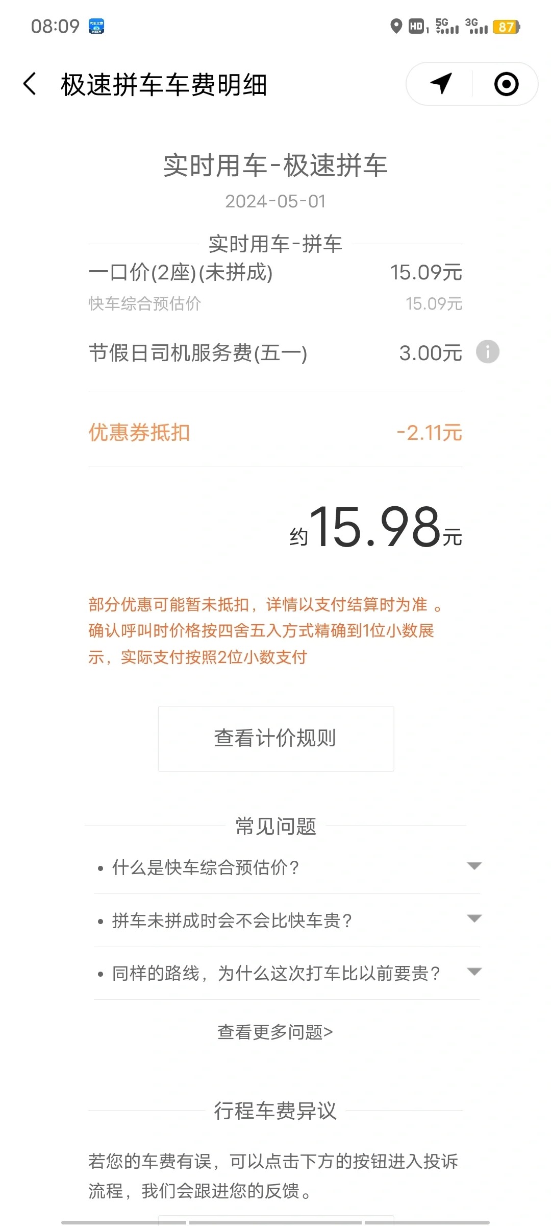
Task: Click the 查看计价规则 button
Action: coord(275,739)
